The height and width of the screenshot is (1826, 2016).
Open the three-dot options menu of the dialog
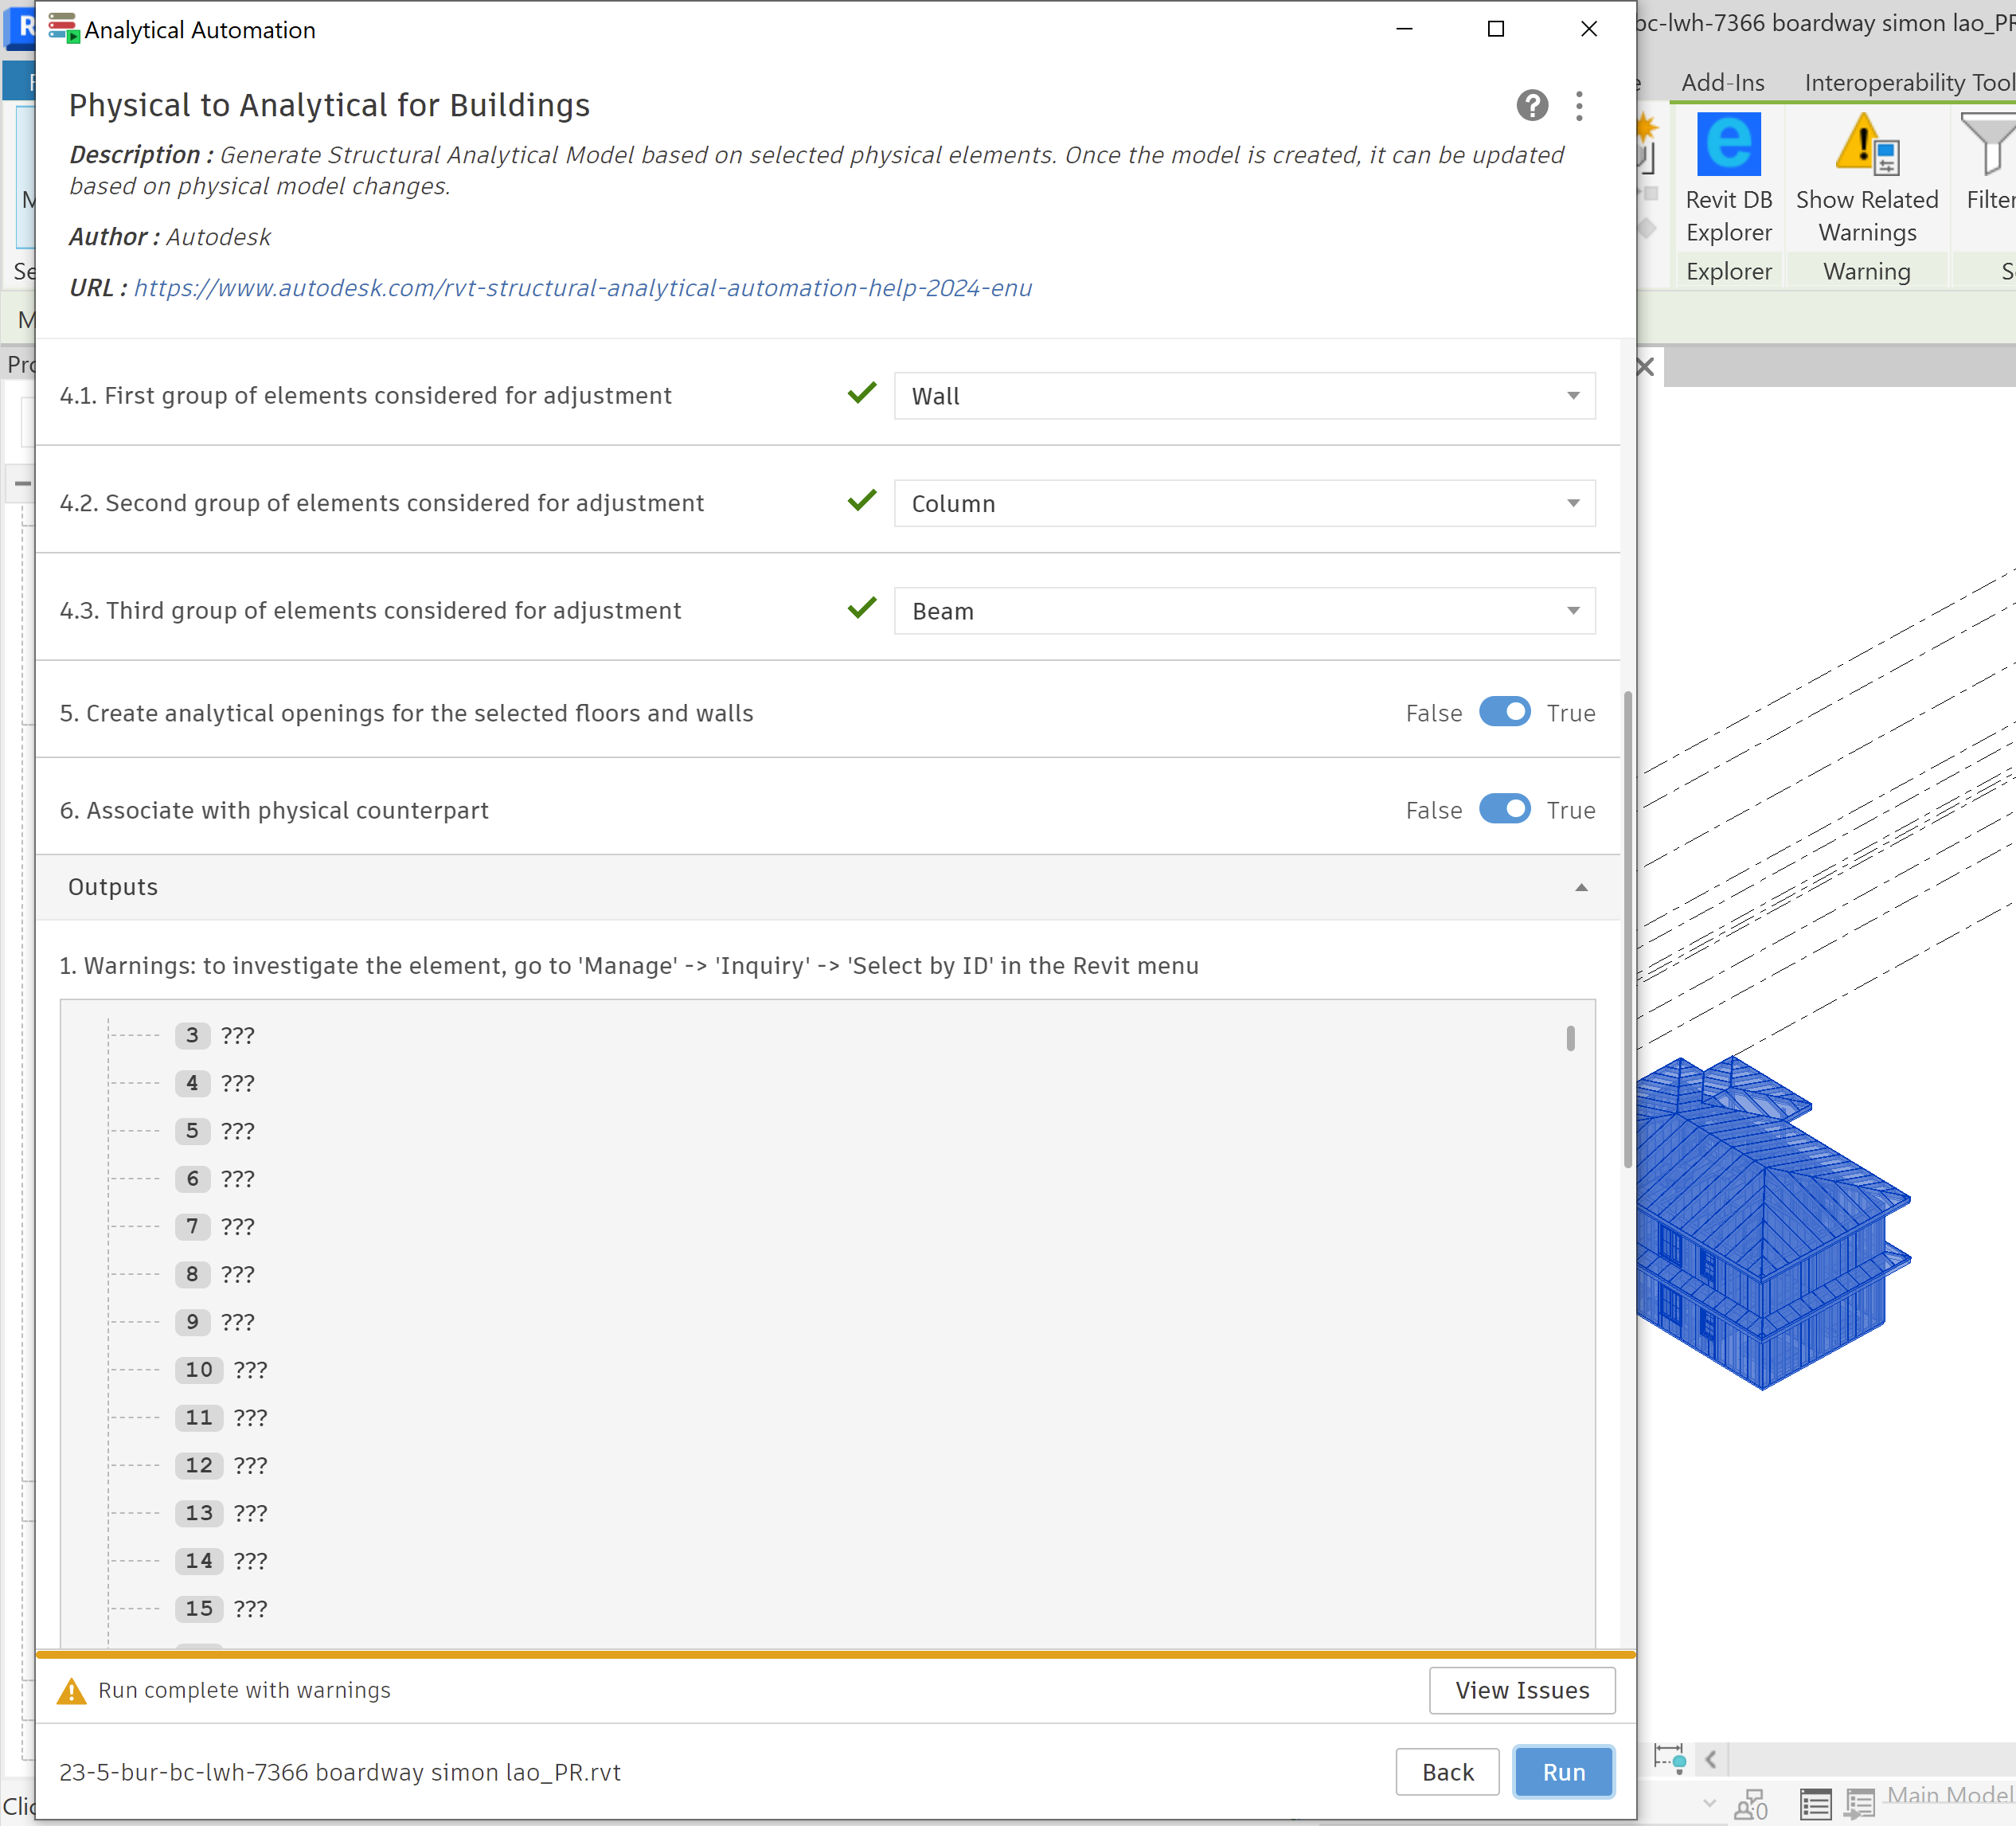point(1579,106)
